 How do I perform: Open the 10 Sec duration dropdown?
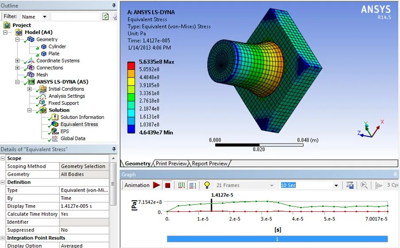[336, 185]
